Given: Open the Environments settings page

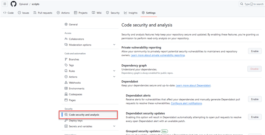Looking at the screenshot, I should point(77,89).
